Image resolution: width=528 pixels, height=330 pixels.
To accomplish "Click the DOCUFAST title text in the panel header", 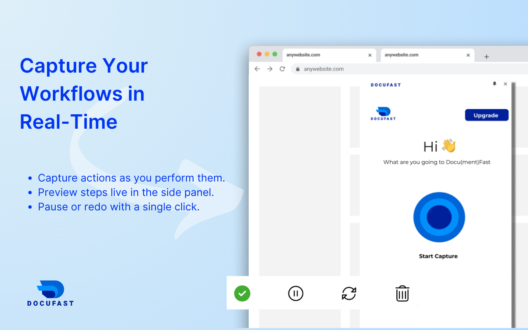I will tap(386, 85).
